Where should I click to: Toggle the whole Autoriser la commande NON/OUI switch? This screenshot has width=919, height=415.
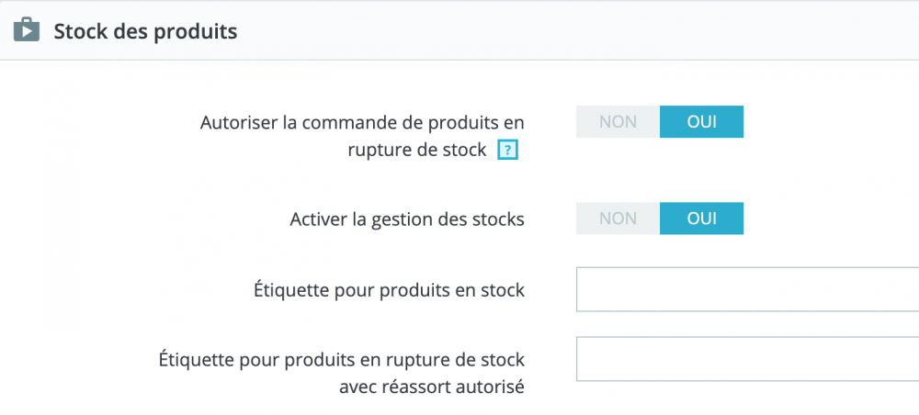660,121
